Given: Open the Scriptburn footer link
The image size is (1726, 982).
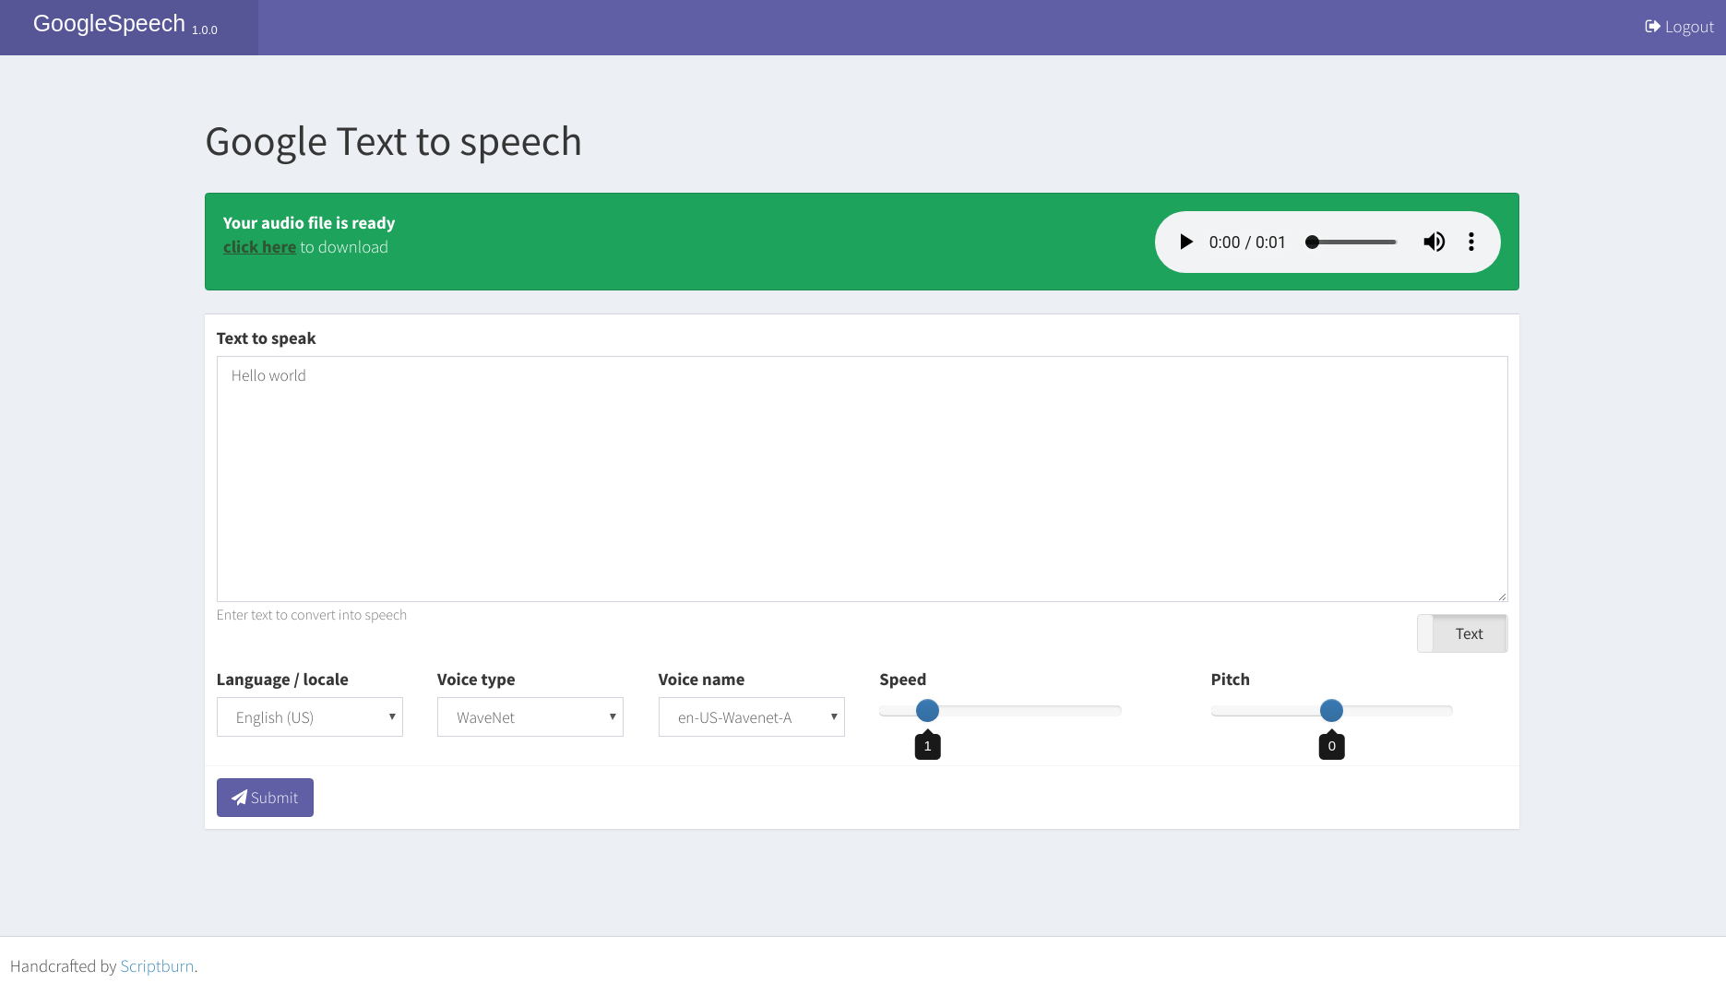Looking at the screenshot, I should click(157, 966).
